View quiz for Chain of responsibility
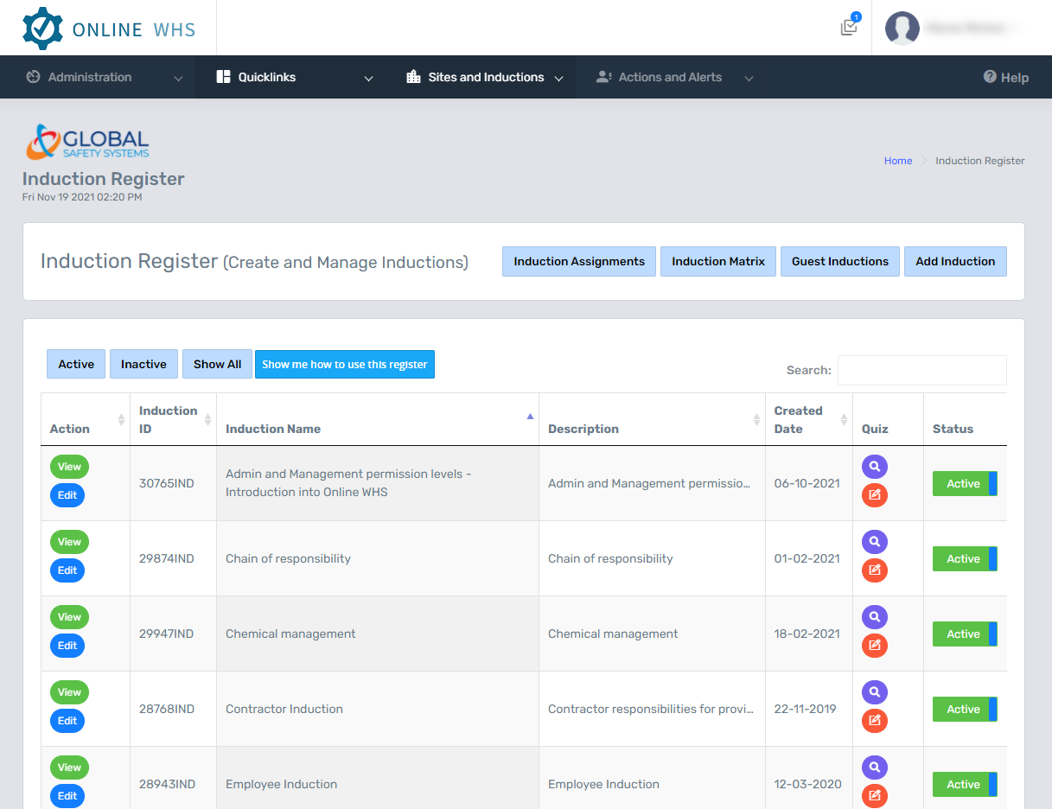Image resolution: width=1052 pixels, height=809 pixels. (874, 542)
